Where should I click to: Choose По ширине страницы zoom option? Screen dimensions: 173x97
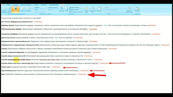(x=76, y=12)
